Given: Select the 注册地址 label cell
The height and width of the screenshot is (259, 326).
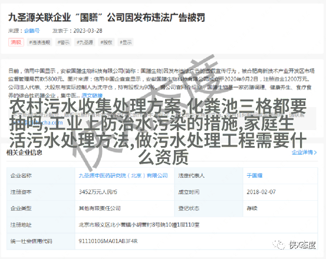Looking at the screenshot, I should [x=41, y=225].
